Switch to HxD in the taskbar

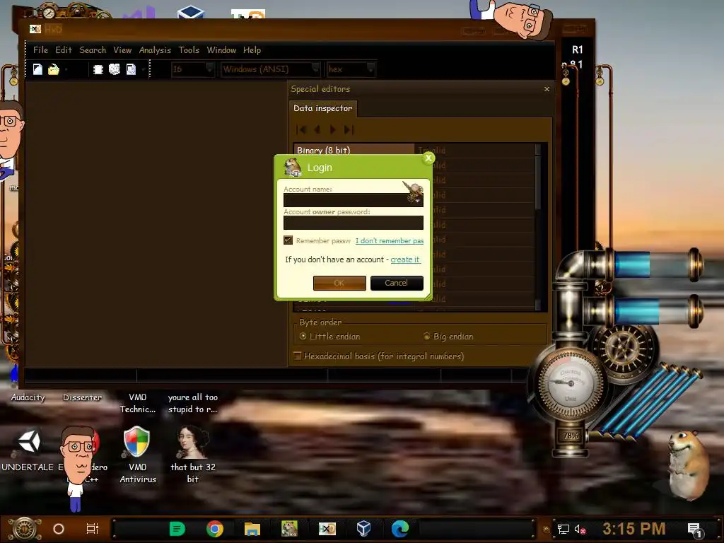[327, 529]
